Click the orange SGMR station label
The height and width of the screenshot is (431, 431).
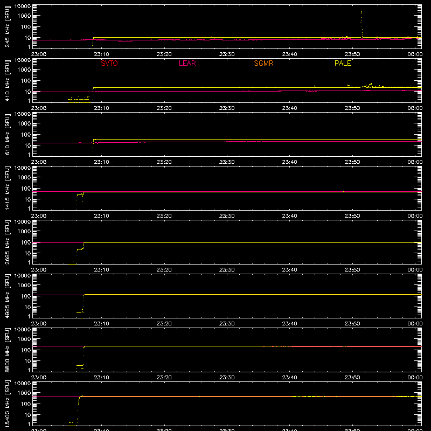(x=263, y=63)
